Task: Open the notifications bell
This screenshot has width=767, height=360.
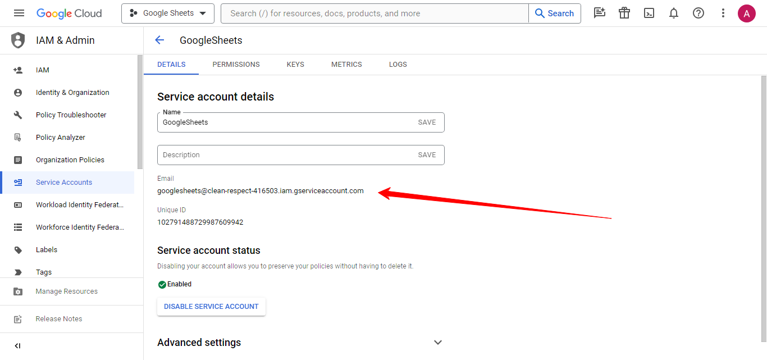Action: point(674,13)
